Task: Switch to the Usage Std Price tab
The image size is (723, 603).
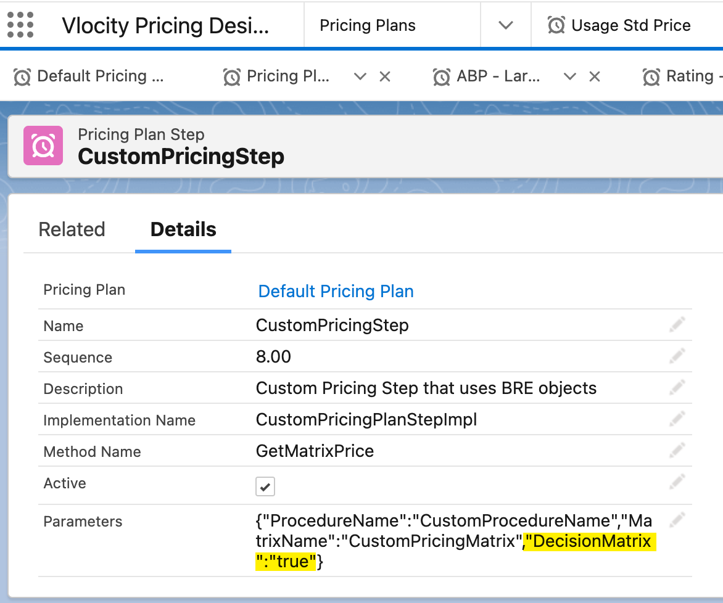Action: click(x=631, y=25)
